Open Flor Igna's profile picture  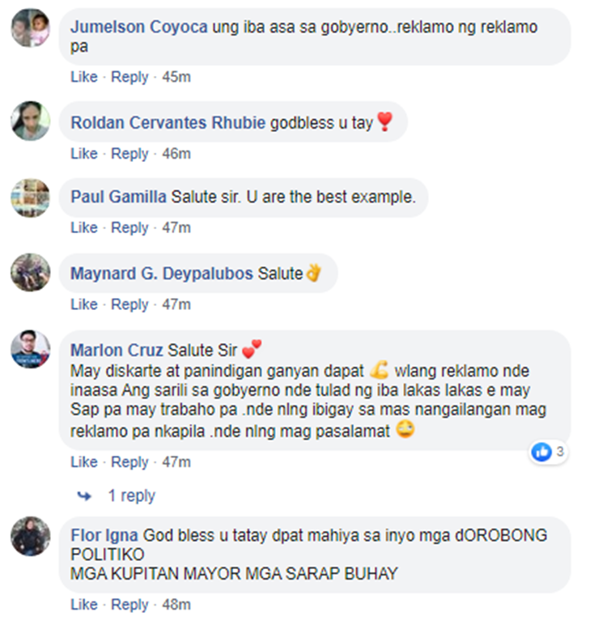click(x=30, y=536)
